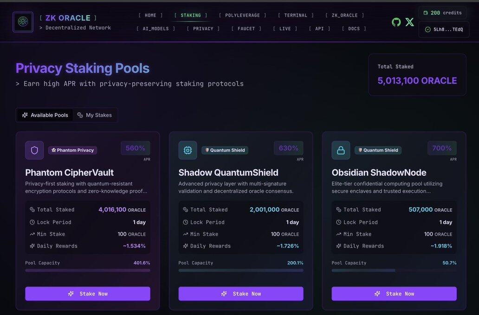This screenshot has width=479, height=315.
Task: Open the X (Twitter) icon link
Action: 409,22
